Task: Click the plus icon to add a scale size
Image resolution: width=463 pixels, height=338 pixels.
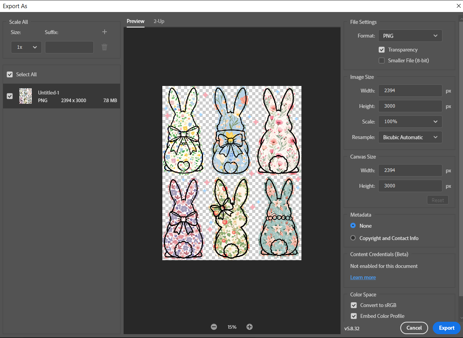Action: [104, 32]
